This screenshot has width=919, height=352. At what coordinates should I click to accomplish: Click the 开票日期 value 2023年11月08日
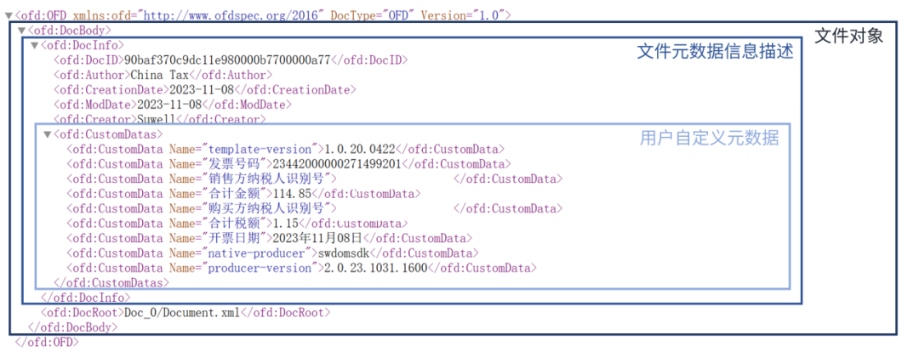(x=316, y=238)
